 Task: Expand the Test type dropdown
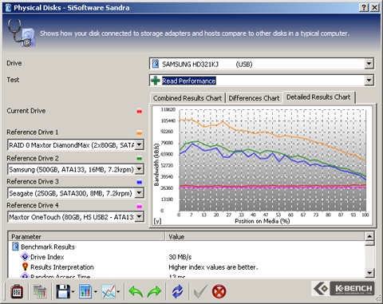(x=369, y=81)
